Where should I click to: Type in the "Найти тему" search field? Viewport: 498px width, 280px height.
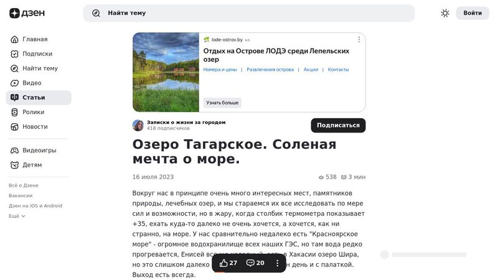249,13
